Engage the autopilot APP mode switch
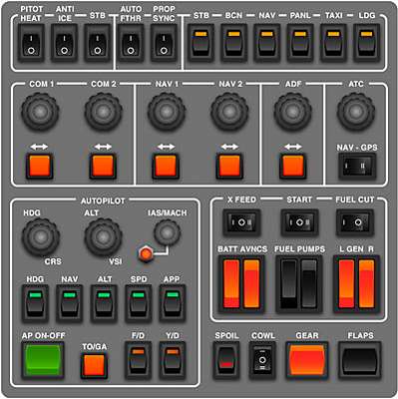 [173, 303]
